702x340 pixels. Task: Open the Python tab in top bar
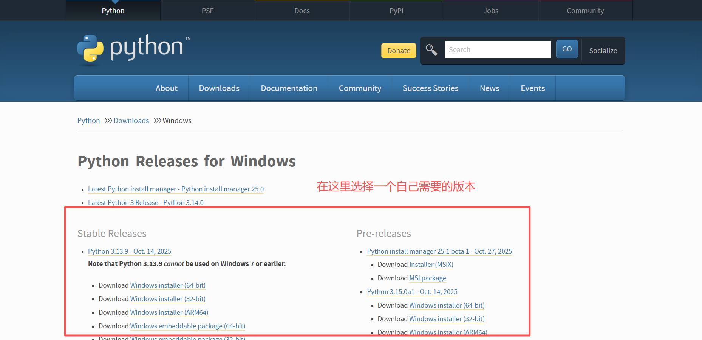click(113, 11)
